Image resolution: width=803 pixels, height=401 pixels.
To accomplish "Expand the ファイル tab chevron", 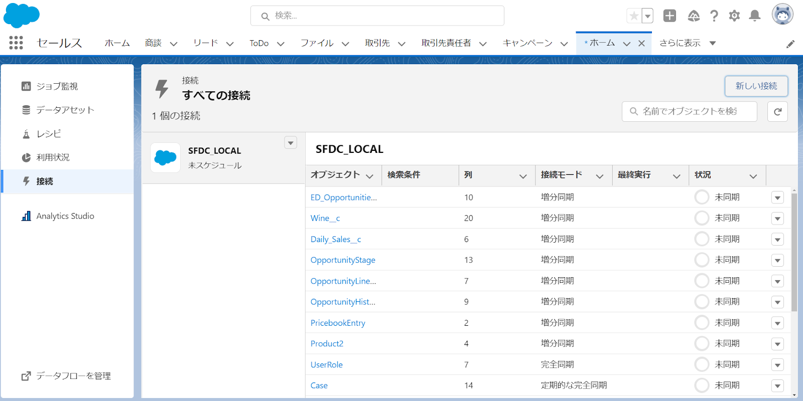I will (345, 44).
